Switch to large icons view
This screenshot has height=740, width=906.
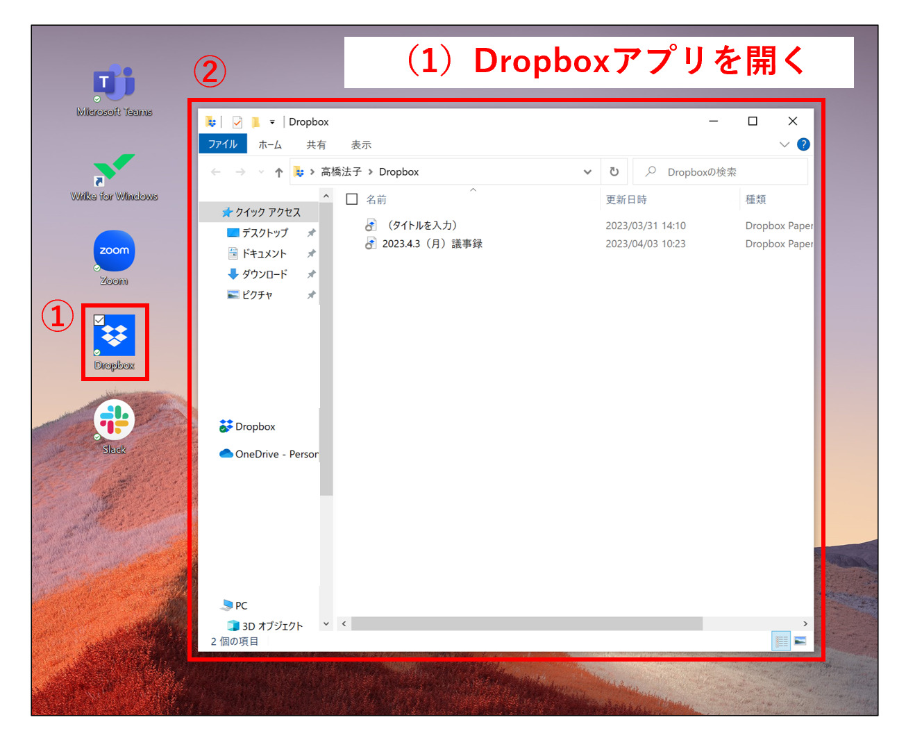coord(800,641)
